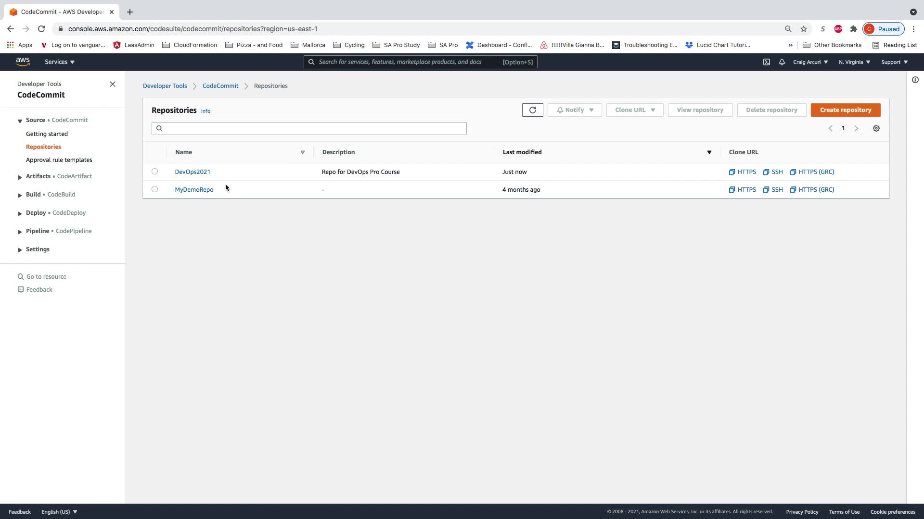Open AWS CloudShell icon in top bar
Viewport: 924px width, 519px height.
[x=767, y=62]
